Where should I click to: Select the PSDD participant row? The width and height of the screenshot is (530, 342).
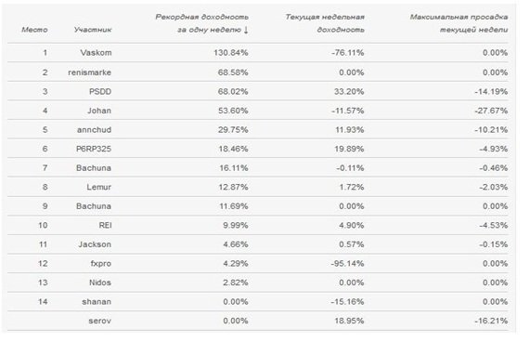coord(258,91)
